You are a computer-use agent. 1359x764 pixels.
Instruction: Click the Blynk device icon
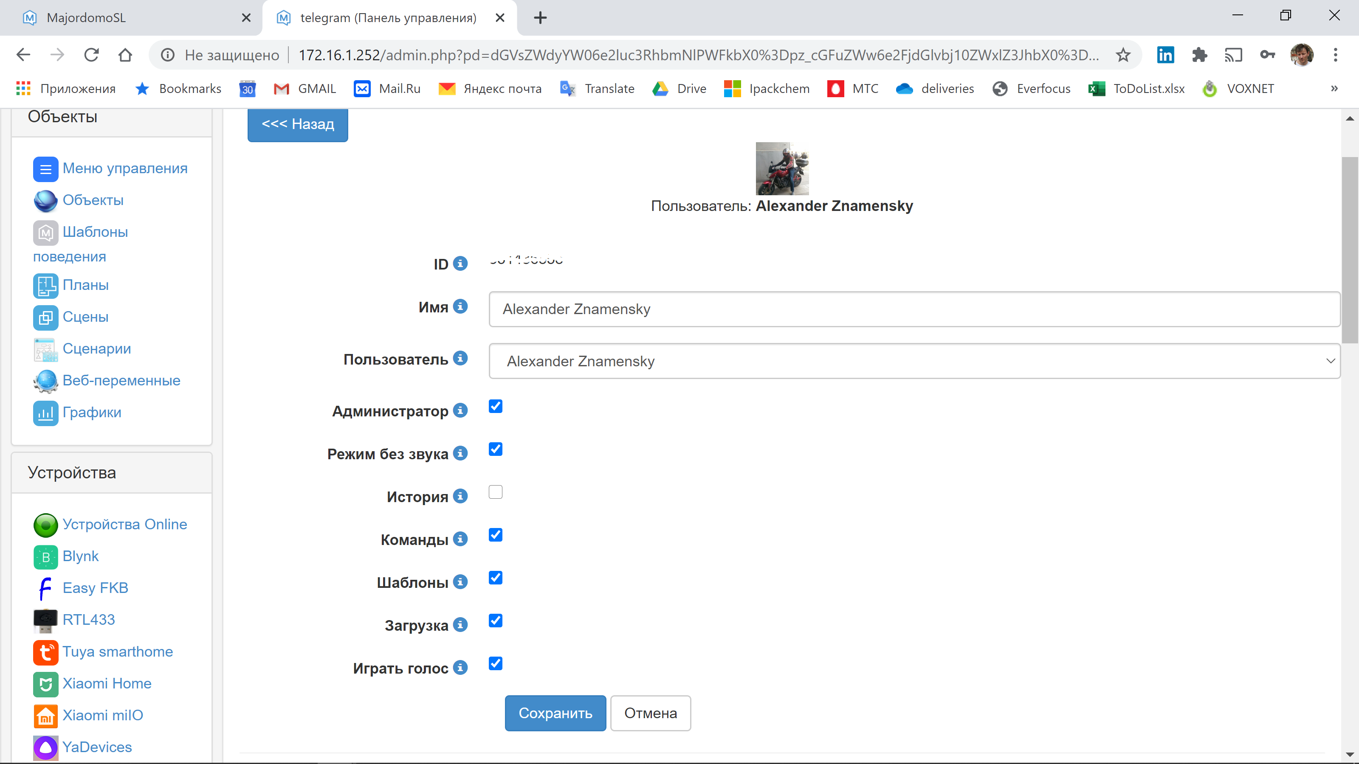[x=45, y=557]
